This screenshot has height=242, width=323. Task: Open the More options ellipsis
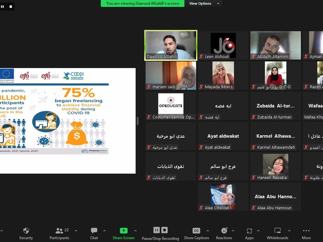pos(306,231)
